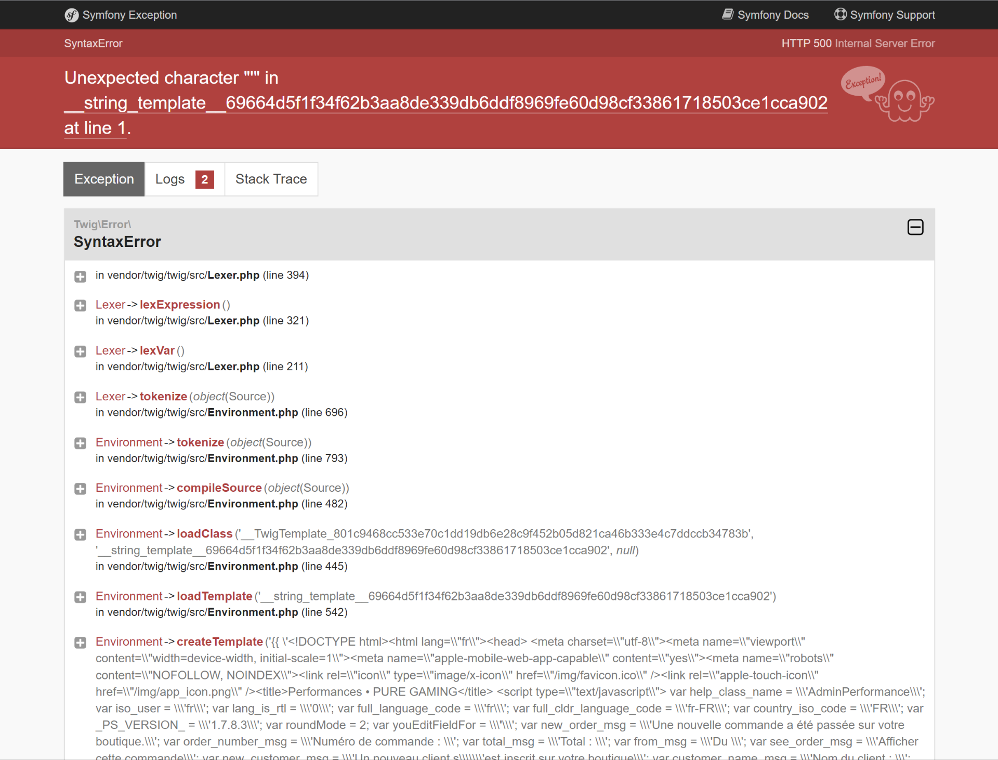Open Symfony Support link

coord(892,15)
